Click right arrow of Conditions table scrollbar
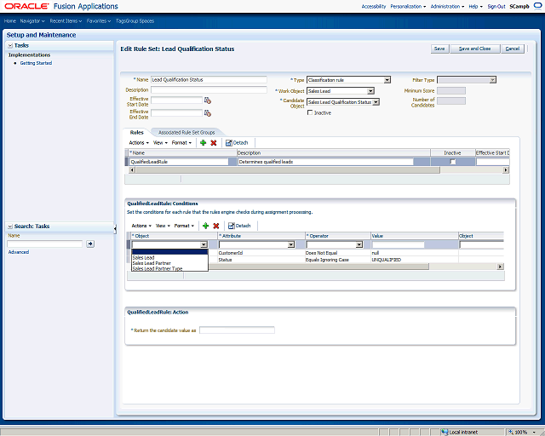The width and height of the screenshot is (545, 436). (500, 267)
